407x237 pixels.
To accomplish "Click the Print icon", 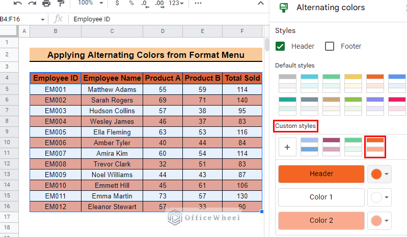I will [46, 3].
